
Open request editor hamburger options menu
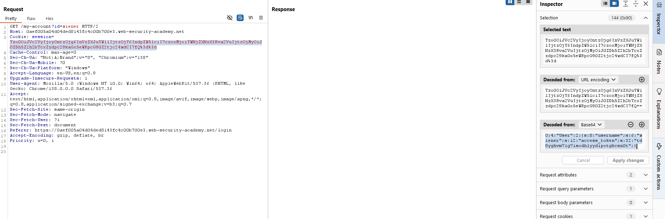pyautogui.click(x=261, y=18)
